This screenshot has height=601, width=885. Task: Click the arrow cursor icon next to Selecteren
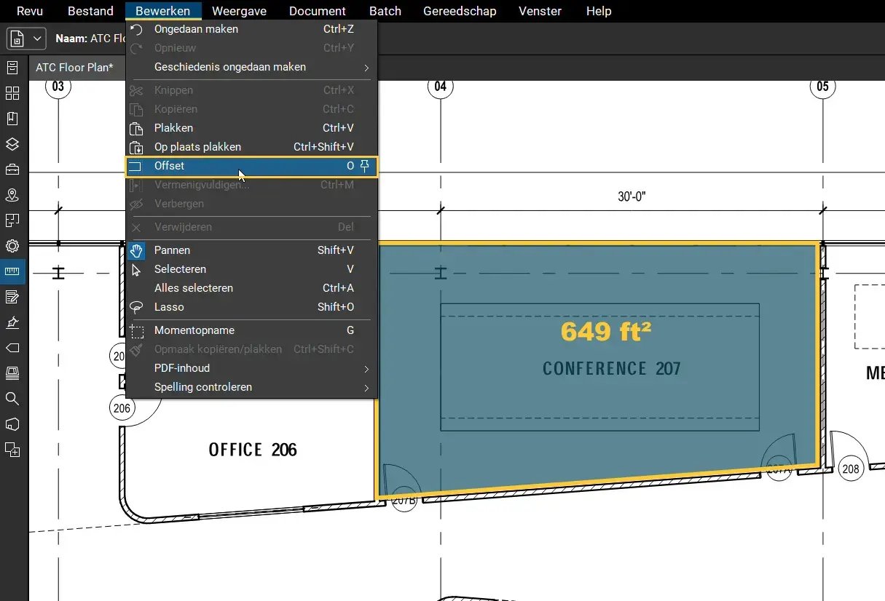(136, 270)
